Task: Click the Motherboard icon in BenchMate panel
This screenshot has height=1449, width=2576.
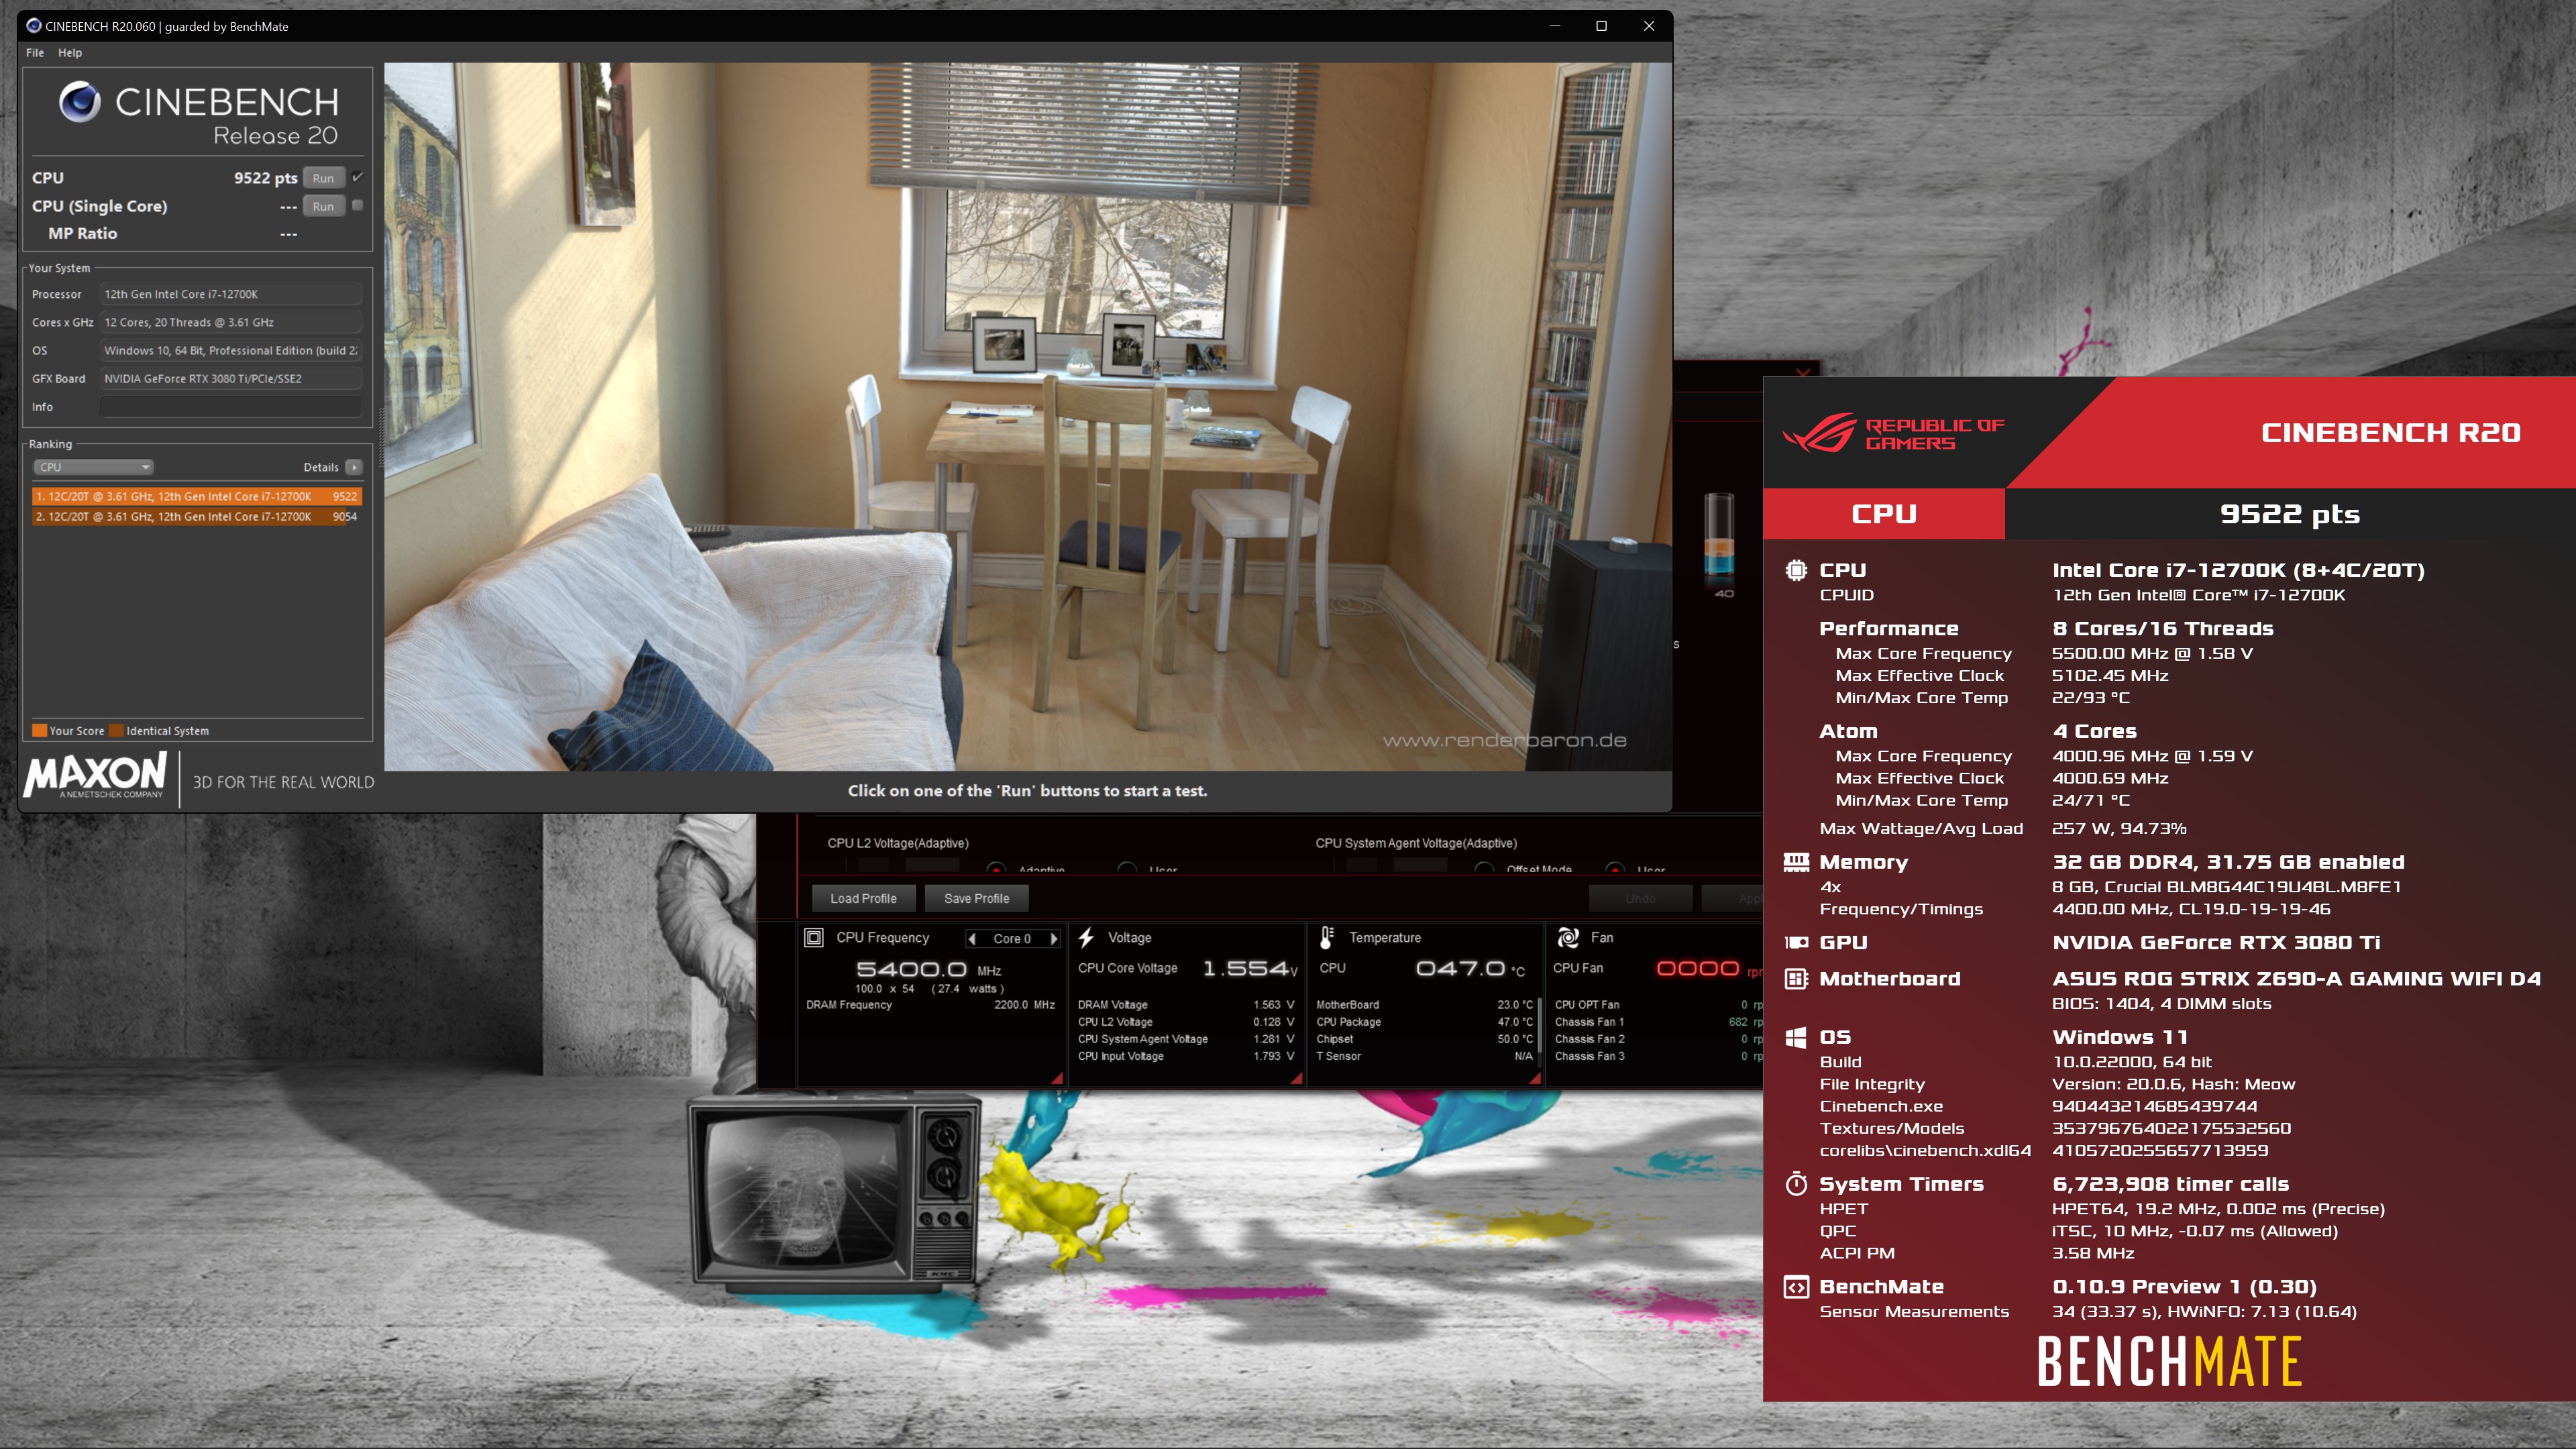Action: click(x=1796, y=978)
